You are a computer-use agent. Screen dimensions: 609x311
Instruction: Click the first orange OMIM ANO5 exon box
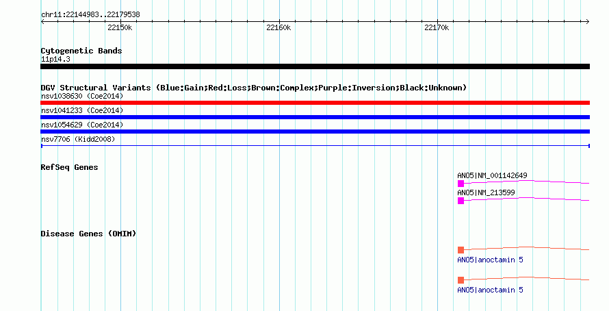pos(461,250)
